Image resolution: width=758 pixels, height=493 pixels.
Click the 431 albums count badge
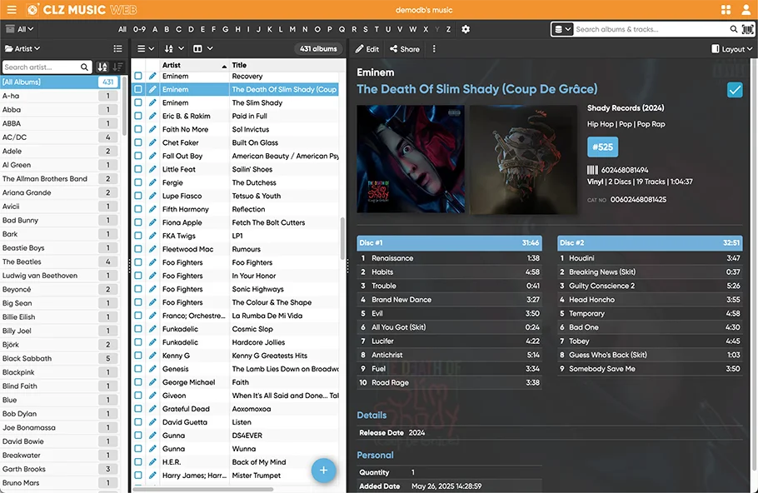point(318,48)
